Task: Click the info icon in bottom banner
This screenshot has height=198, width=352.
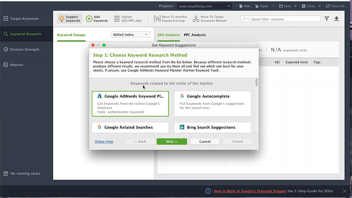Action: pos(208,191)
